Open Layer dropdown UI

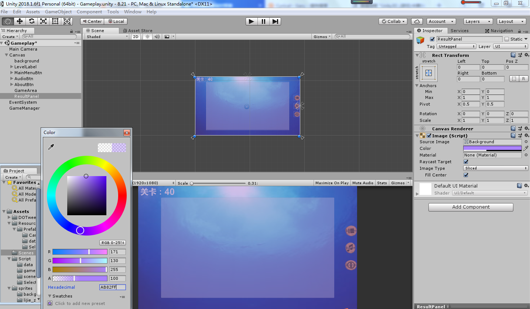[511, 47]
